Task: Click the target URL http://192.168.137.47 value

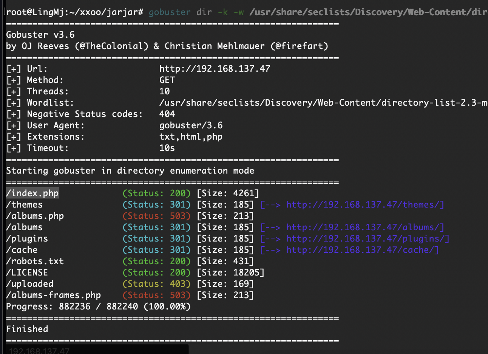Action: [x=215, y=69]
